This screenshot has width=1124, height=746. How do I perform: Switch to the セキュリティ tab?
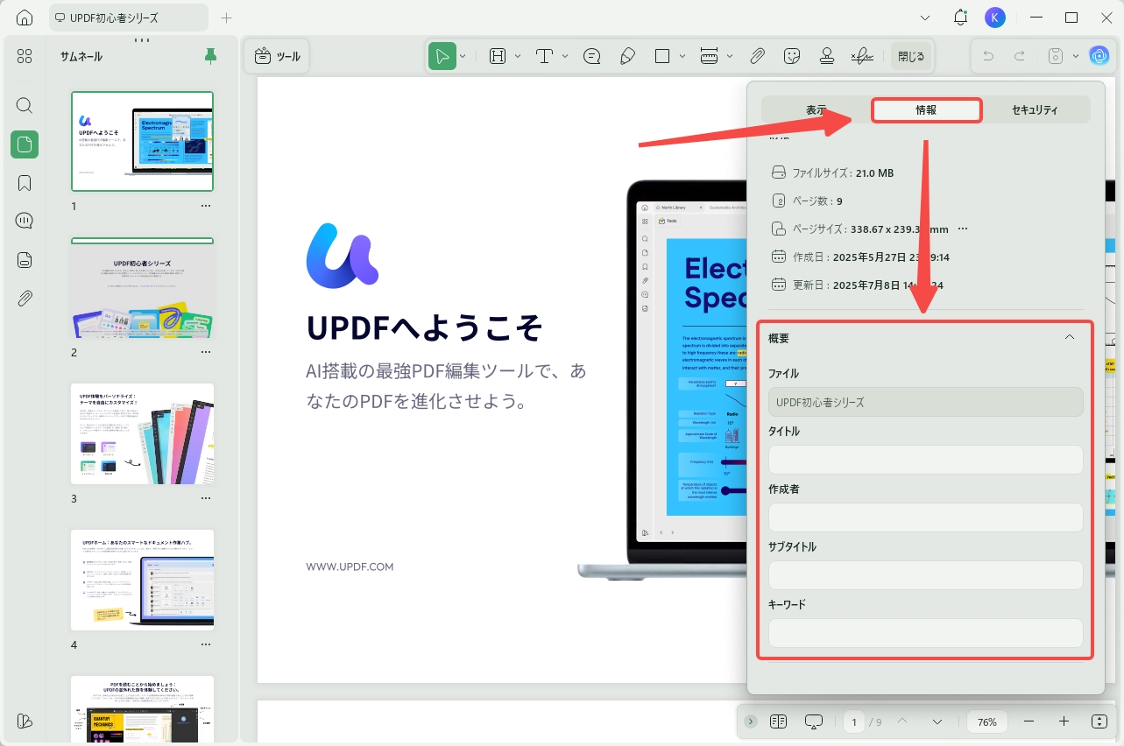pyautogui.click(x=1035, y=109)
